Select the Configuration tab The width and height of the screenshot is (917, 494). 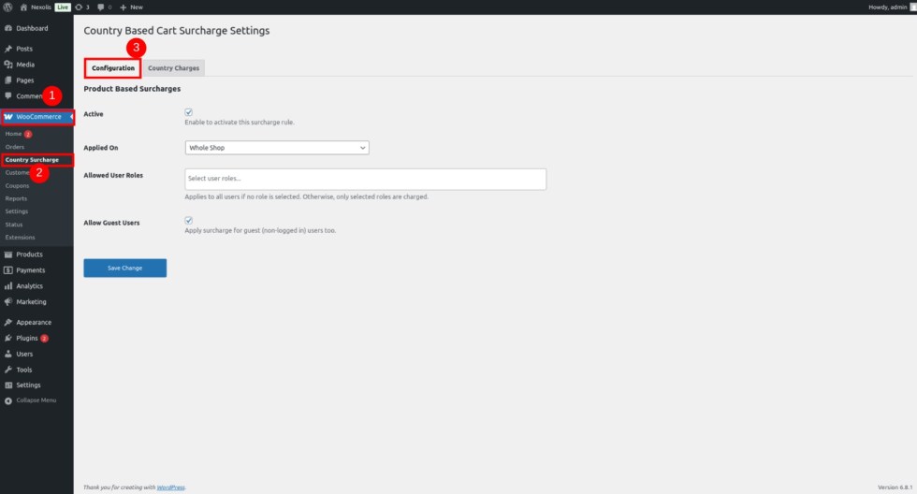[113, 68]
